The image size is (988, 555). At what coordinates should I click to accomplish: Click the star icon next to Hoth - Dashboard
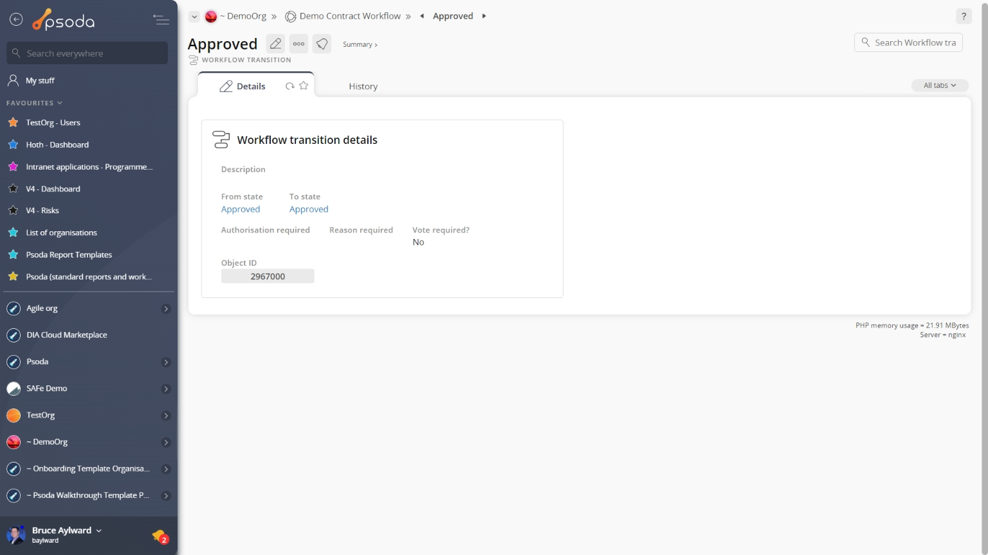coord(13,145)
